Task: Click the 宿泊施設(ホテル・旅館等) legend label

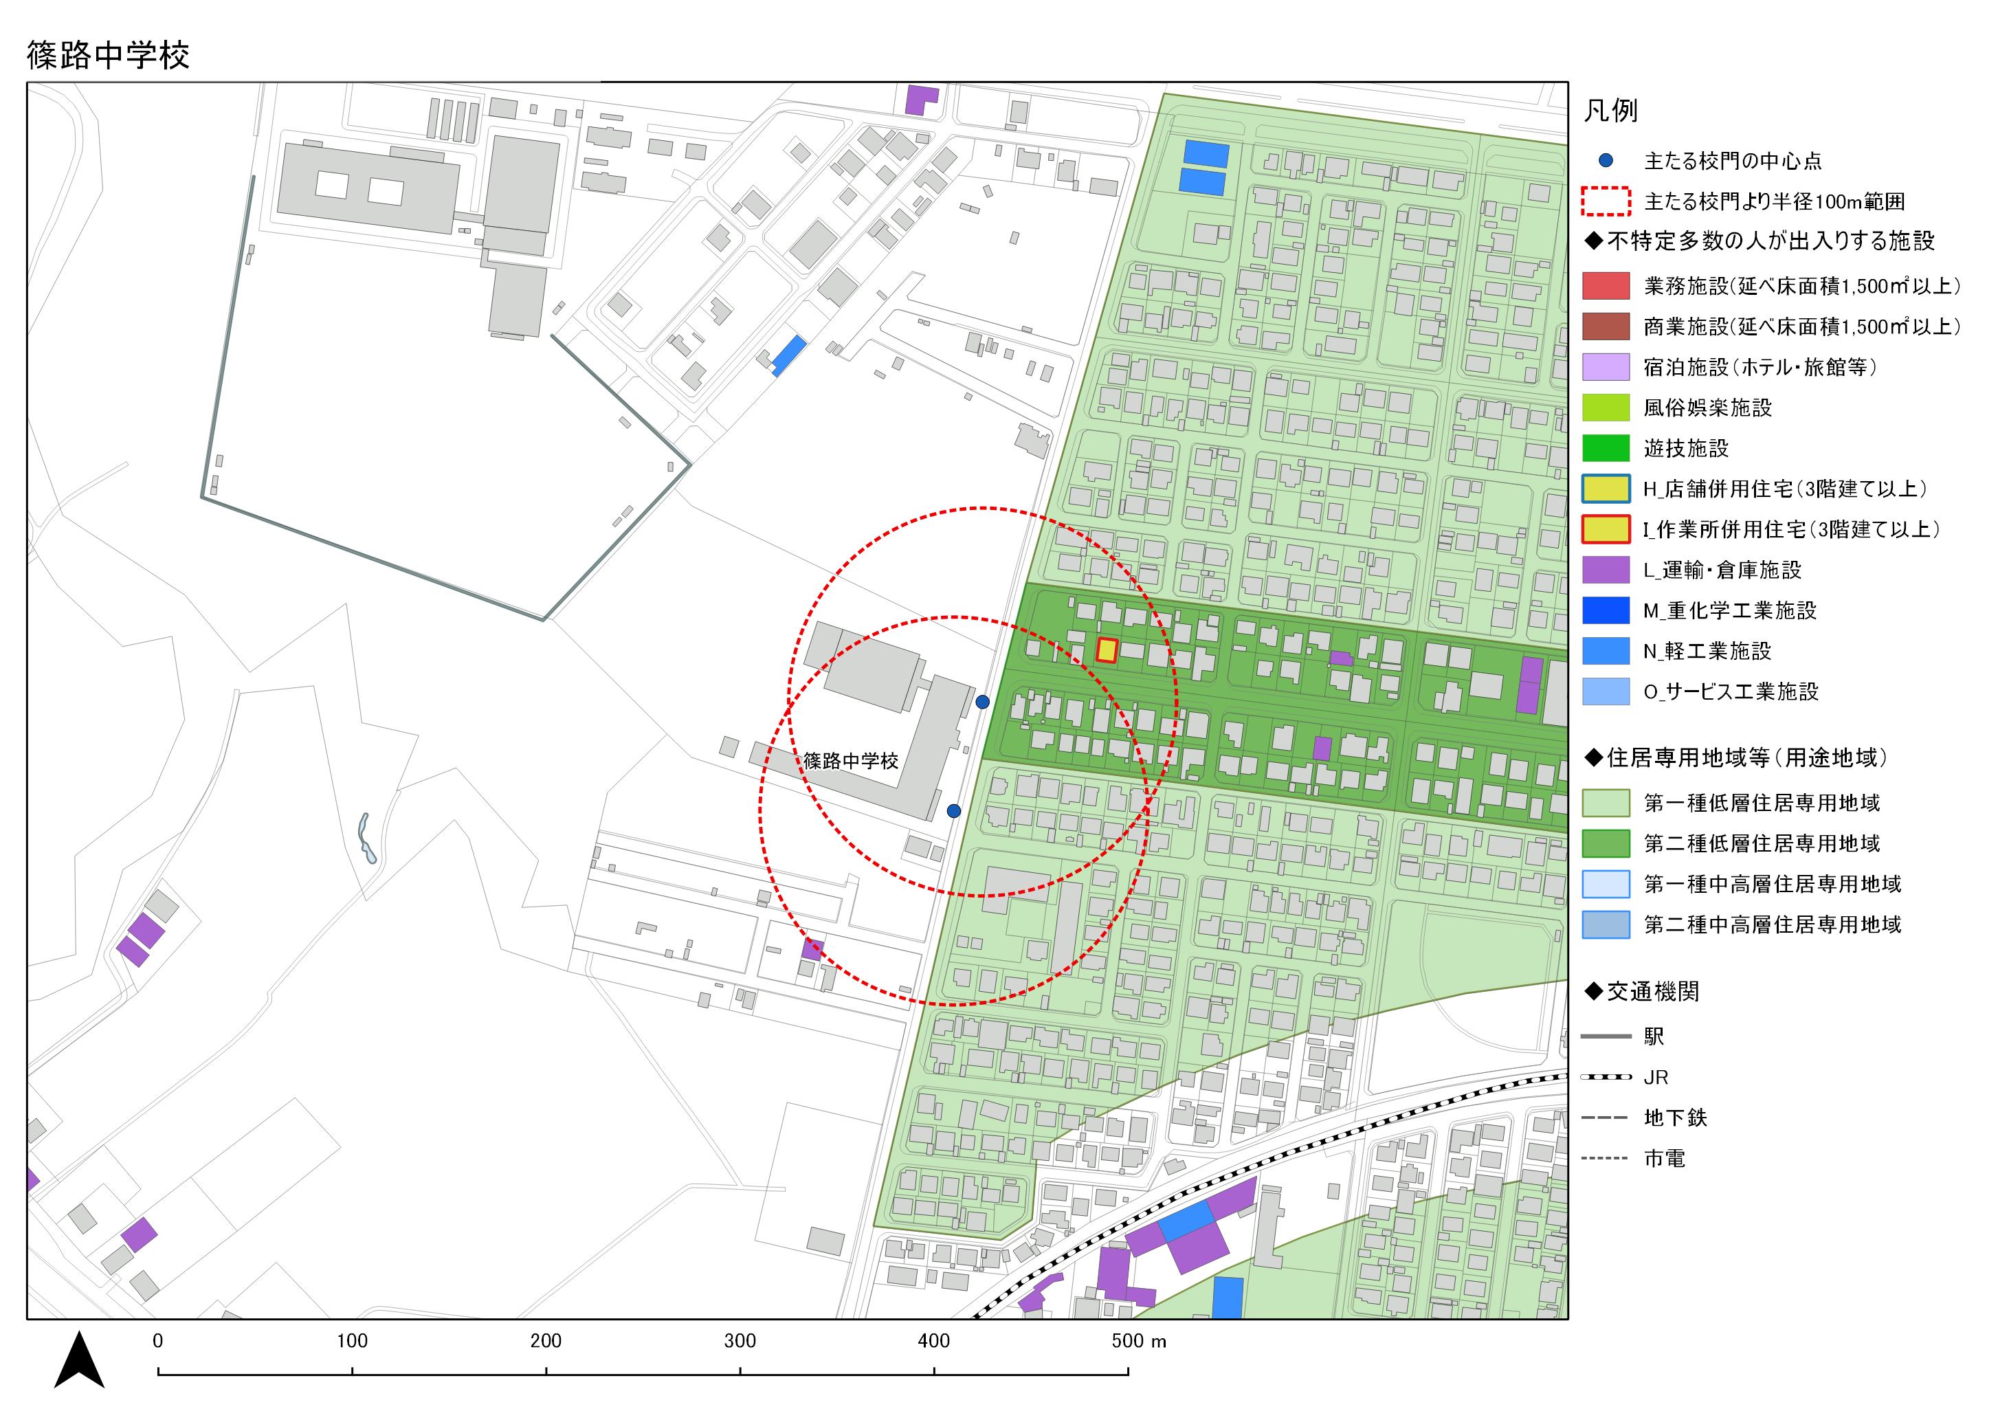Action: point(1760,366)
